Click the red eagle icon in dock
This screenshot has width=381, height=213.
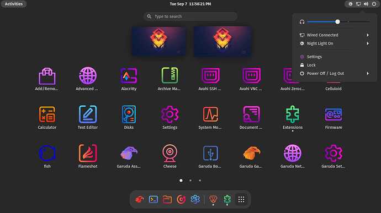coord(140,199)
